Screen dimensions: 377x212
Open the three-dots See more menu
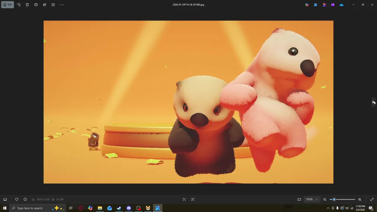pos(62,5)
